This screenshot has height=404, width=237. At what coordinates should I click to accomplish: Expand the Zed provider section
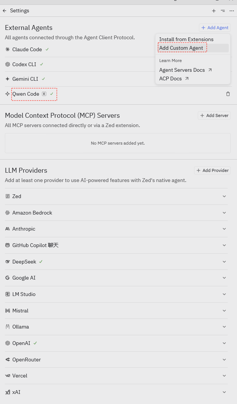[224, 196]
